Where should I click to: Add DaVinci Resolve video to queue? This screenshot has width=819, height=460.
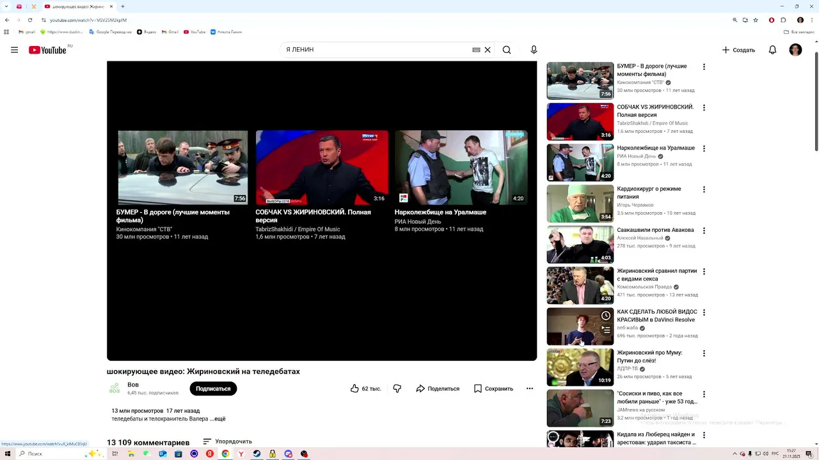click(606, 330)
